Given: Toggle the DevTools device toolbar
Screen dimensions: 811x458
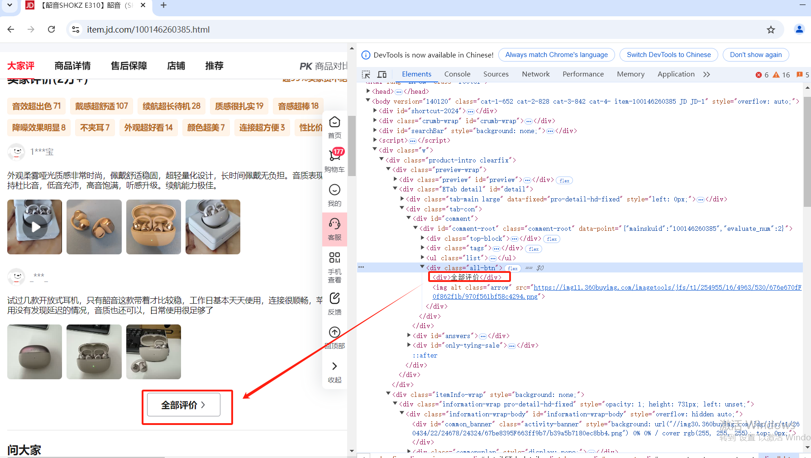Looking at the screenshot, I should [x=382, y=74].
